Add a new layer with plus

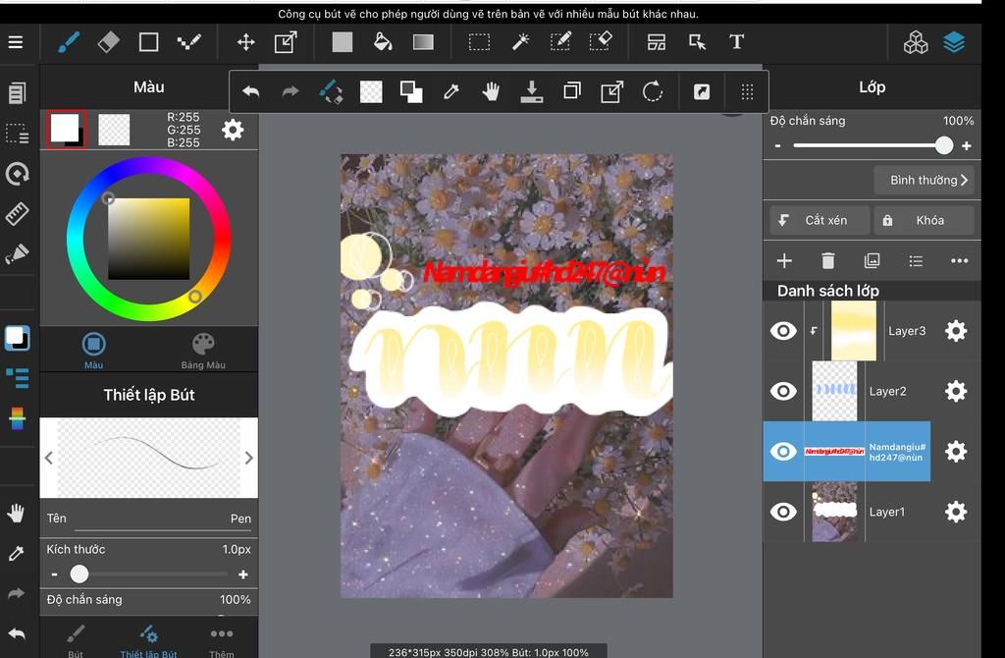point(784,261)
